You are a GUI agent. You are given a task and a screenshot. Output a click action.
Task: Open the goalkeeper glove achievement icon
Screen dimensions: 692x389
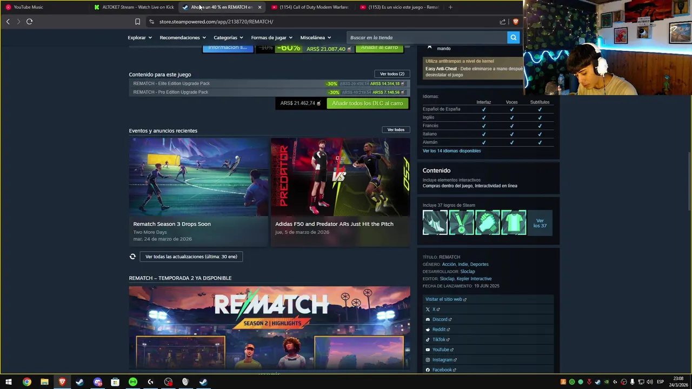click(x=488, y=223)
